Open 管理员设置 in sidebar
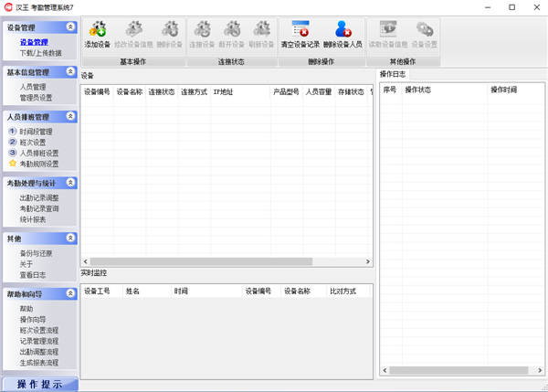 (36, 98)
